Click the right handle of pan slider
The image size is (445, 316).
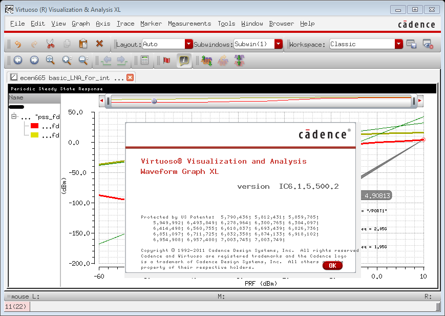click(414, 101)
